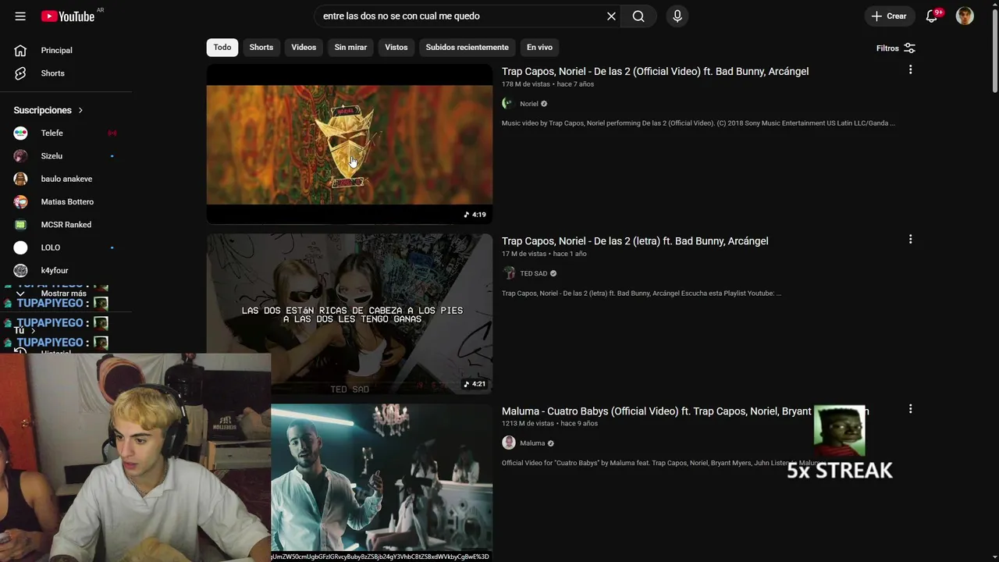Open De las 2 (Official Video) title
The width and height of the screenshot is (999, 562).
tap(655, 71)
